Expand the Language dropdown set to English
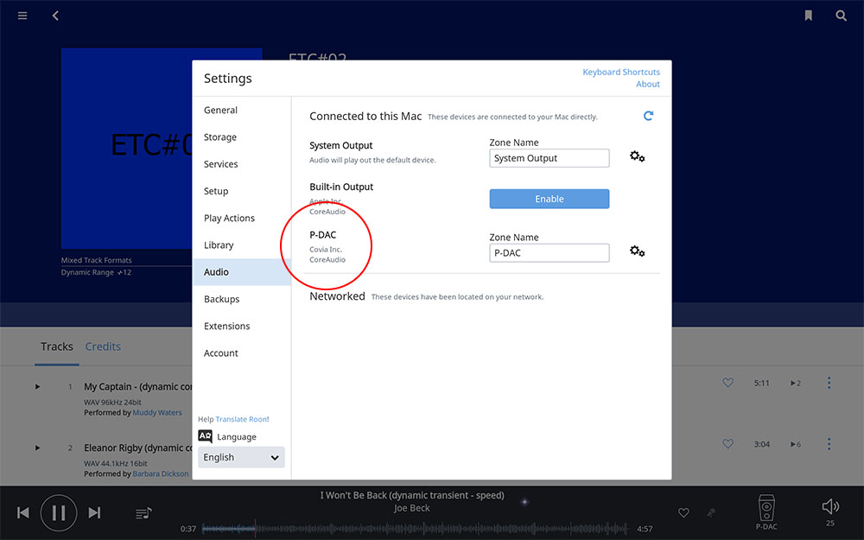The height and width of the screenshot is (540, 864). pos(241,457)
